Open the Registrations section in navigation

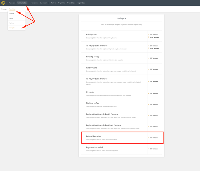(81, 3)
